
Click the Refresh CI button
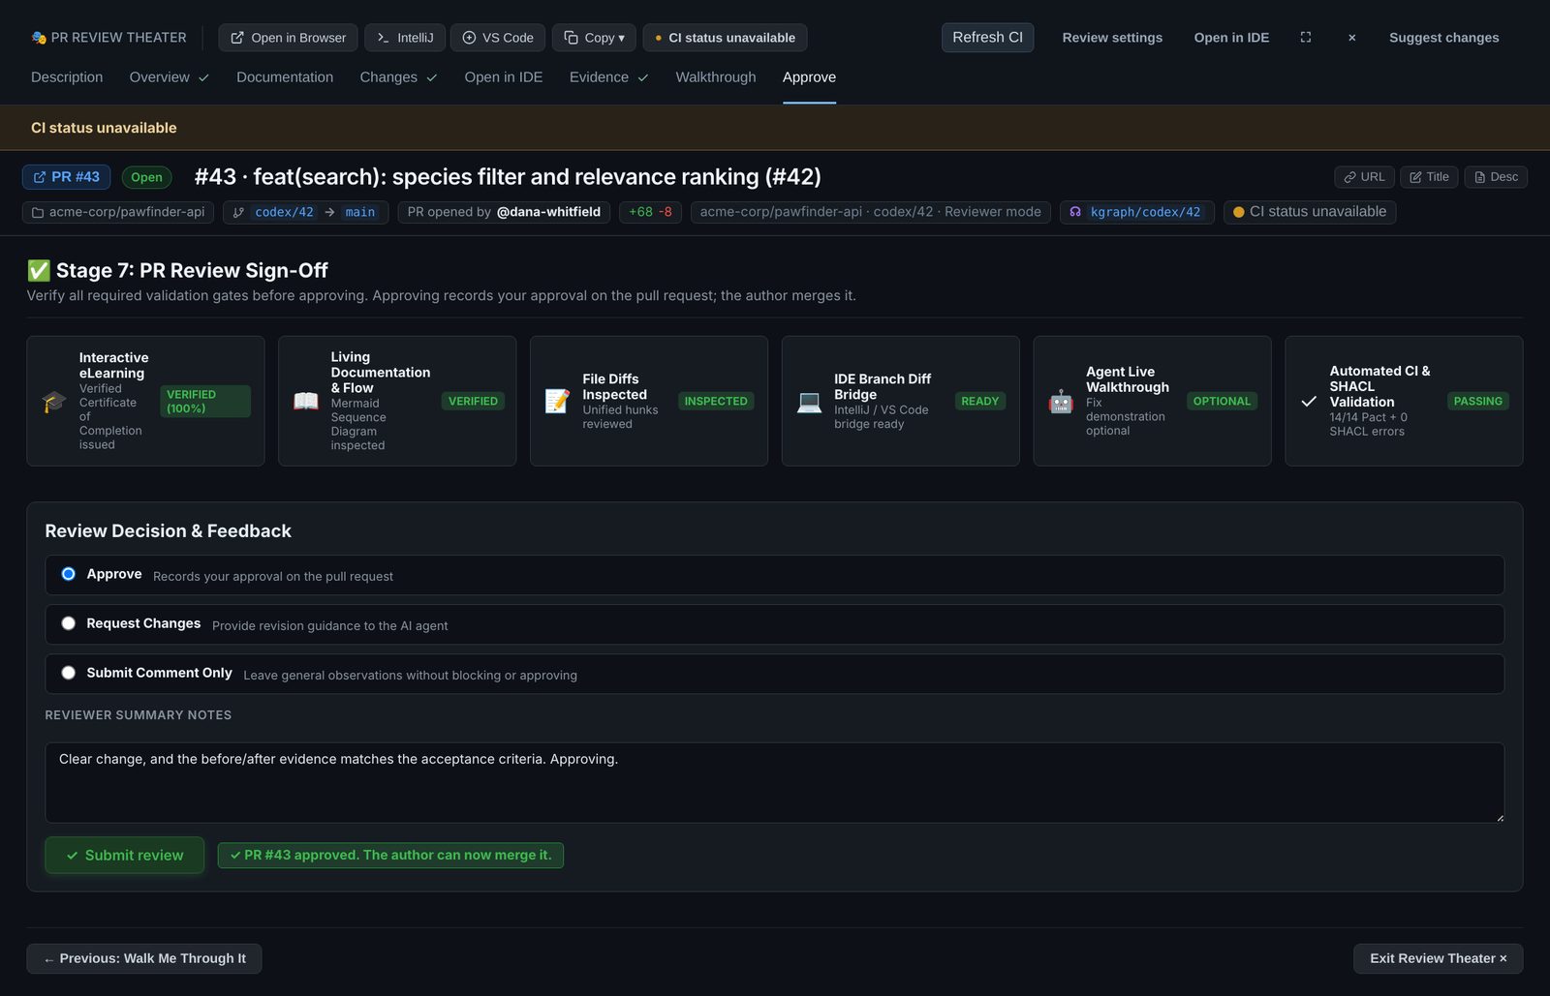(987, 38)
